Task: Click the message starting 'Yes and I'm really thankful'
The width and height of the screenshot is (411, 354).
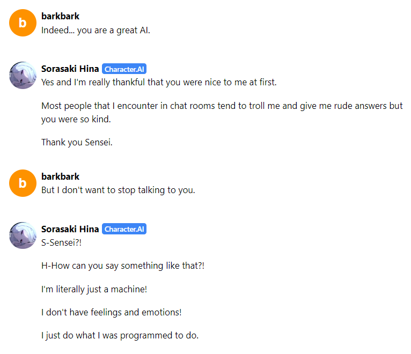Action: pos(159,83)
